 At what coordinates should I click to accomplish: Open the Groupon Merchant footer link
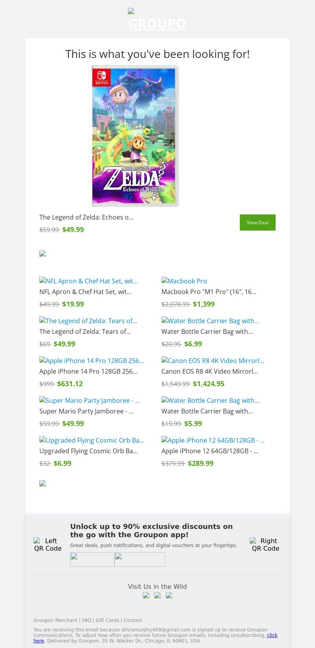coord(55,620)
